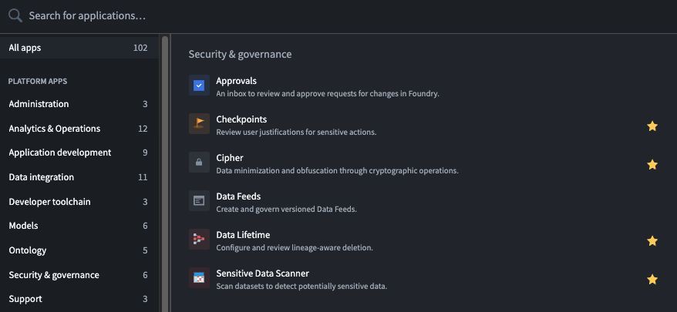Image resolution: width=677 pixels, height=312 pixels.
Task: Select the Ontology category
Action: pos(79,250)
